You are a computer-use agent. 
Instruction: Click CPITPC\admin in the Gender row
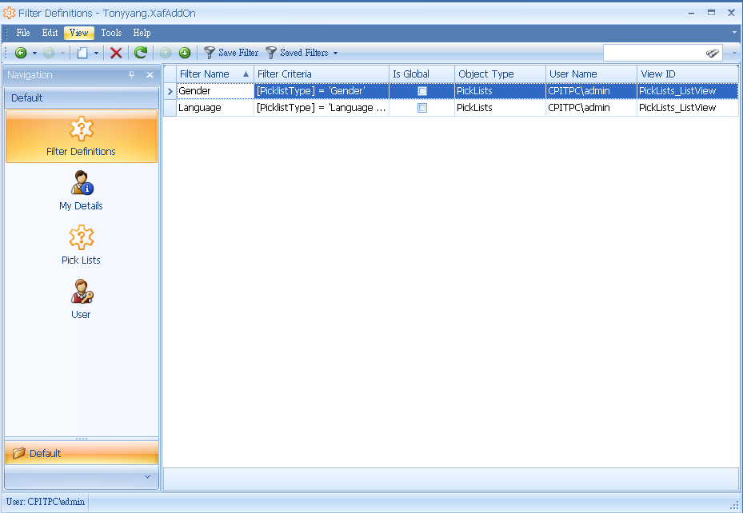pos(591,91)
